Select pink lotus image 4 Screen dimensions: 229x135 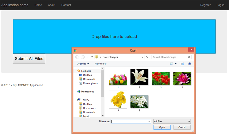[x=182, y=78]
